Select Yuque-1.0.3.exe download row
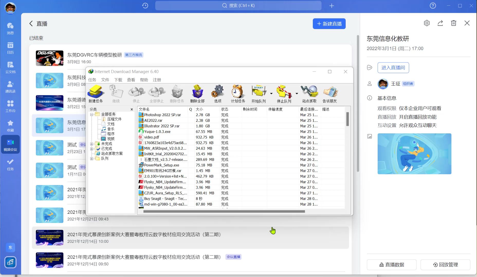This screenshot has width=477, height=277. pyautogui.click(x=242, y=132)
